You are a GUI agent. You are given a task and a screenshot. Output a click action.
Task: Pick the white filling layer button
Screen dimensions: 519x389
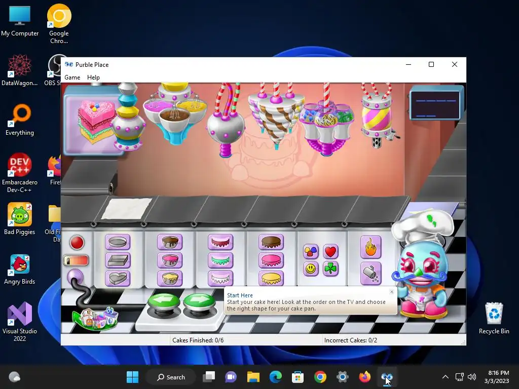coord(220,278)
